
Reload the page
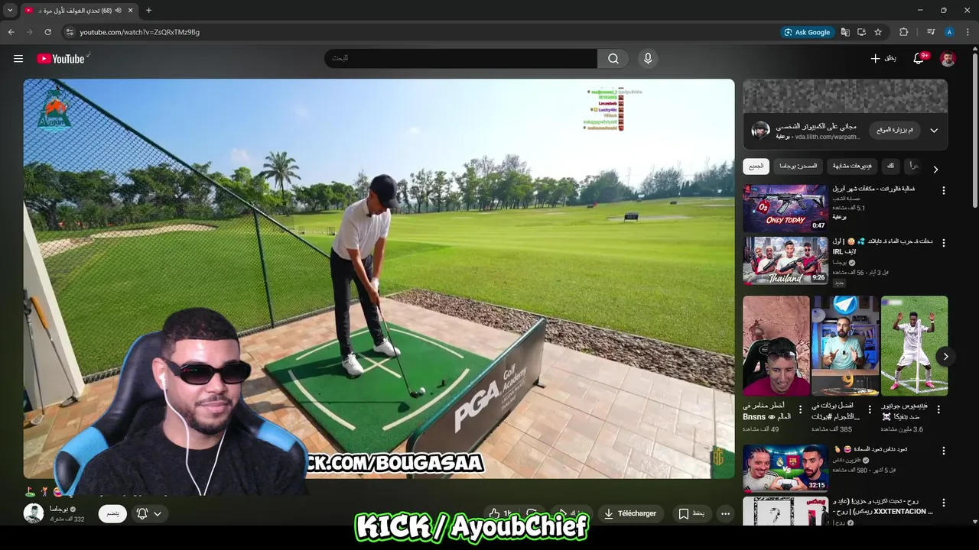pos(47,32)
